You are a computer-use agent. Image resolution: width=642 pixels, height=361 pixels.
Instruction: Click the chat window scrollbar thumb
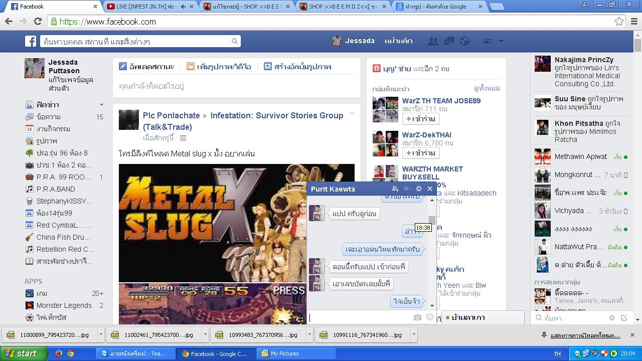click(x=432, y=221)
